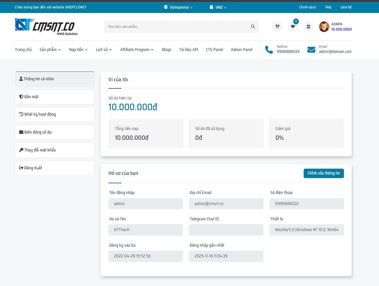The width and height of the screenshot is (379, 286).
Task: Click the hotline phone icon
Action: [269, 50]
